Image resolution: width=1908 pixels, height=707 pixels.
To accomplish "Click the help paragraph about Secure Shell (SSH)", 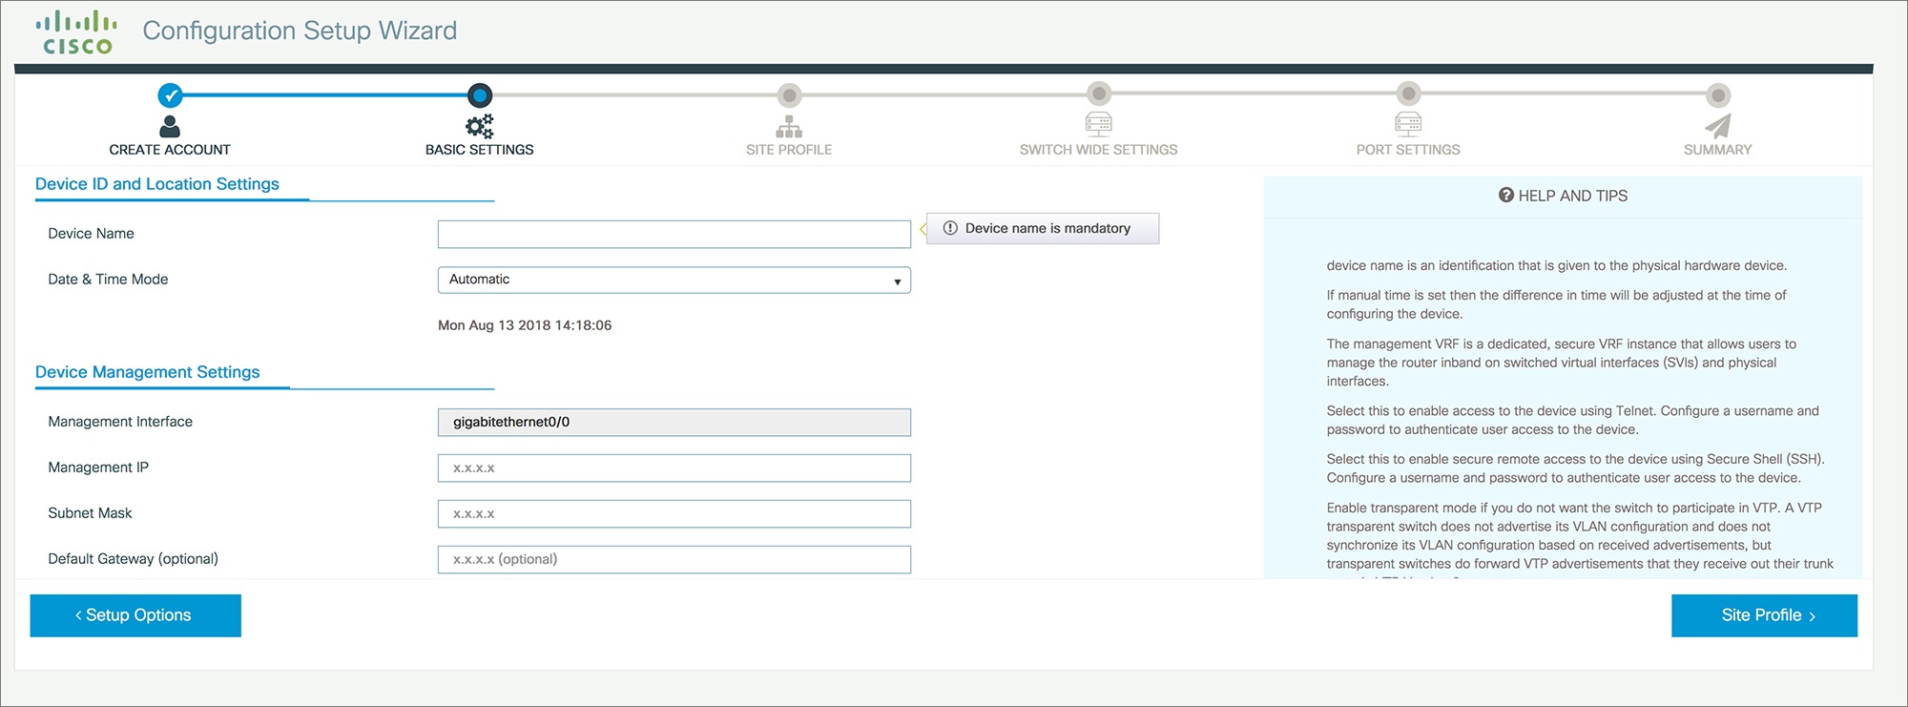I will pos(1576,468).
